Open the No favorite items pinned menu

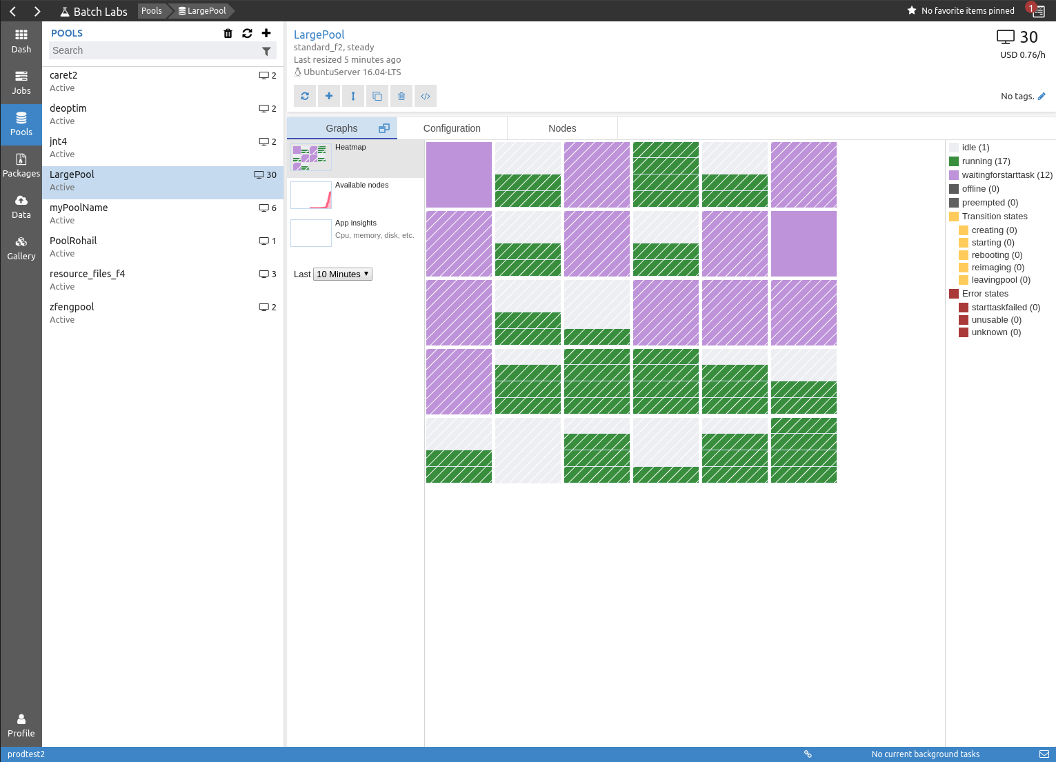(x=960, y=10)
